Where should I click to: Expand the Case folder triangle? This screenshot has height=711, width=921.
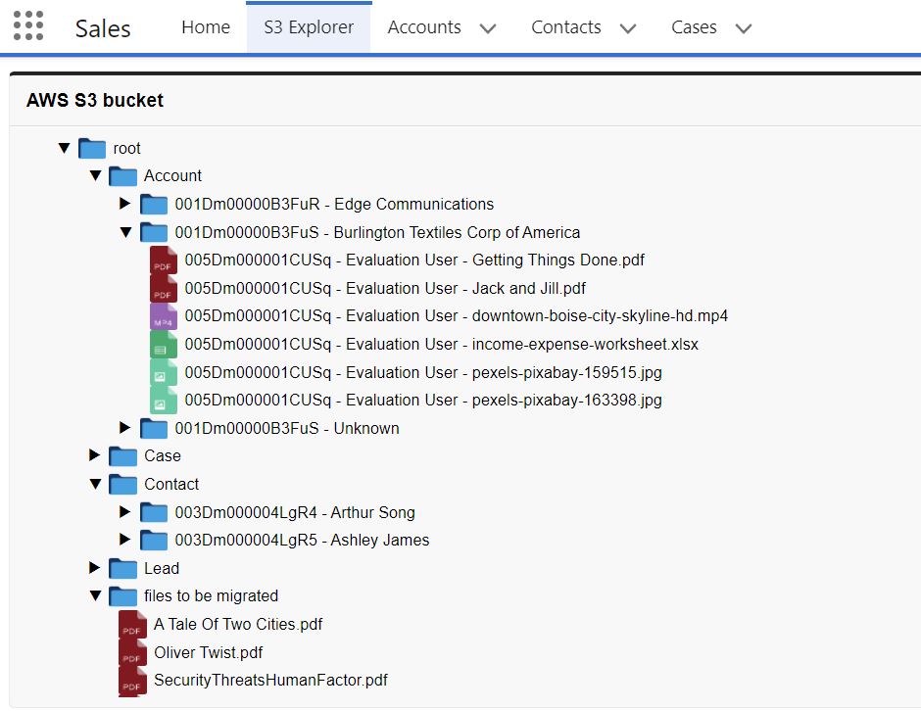point(94,455)
